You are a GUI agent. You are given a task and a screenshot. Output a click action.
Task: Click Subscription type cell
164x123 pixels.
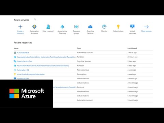pyautogui.click(x=82, y=74)
